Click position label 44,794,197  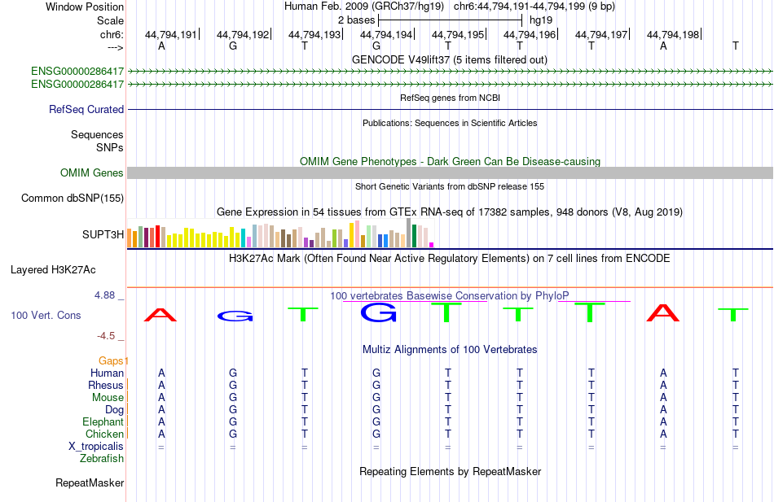tap(601, 34)
